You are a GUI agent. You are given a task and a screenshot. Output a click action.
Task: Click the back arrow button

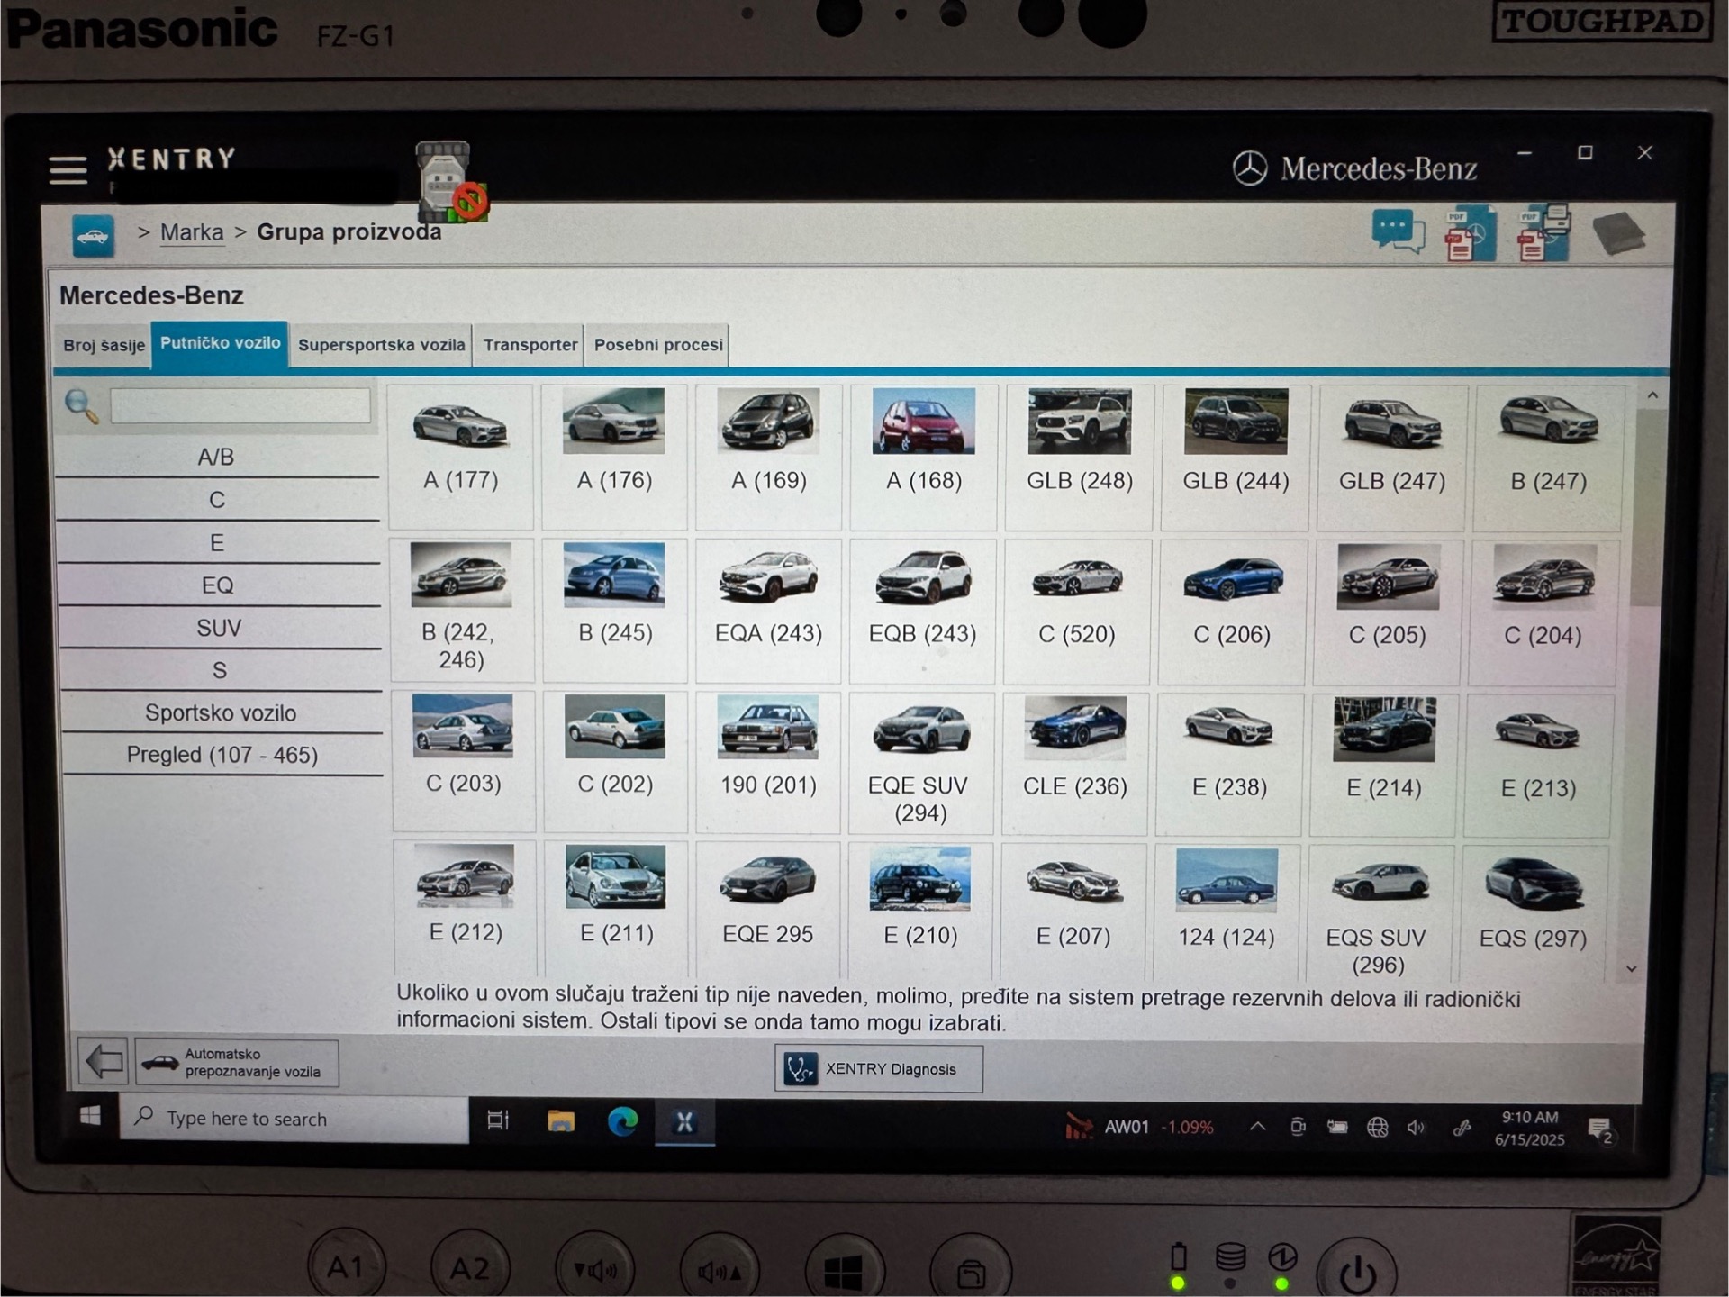(x=104, y=1062)
